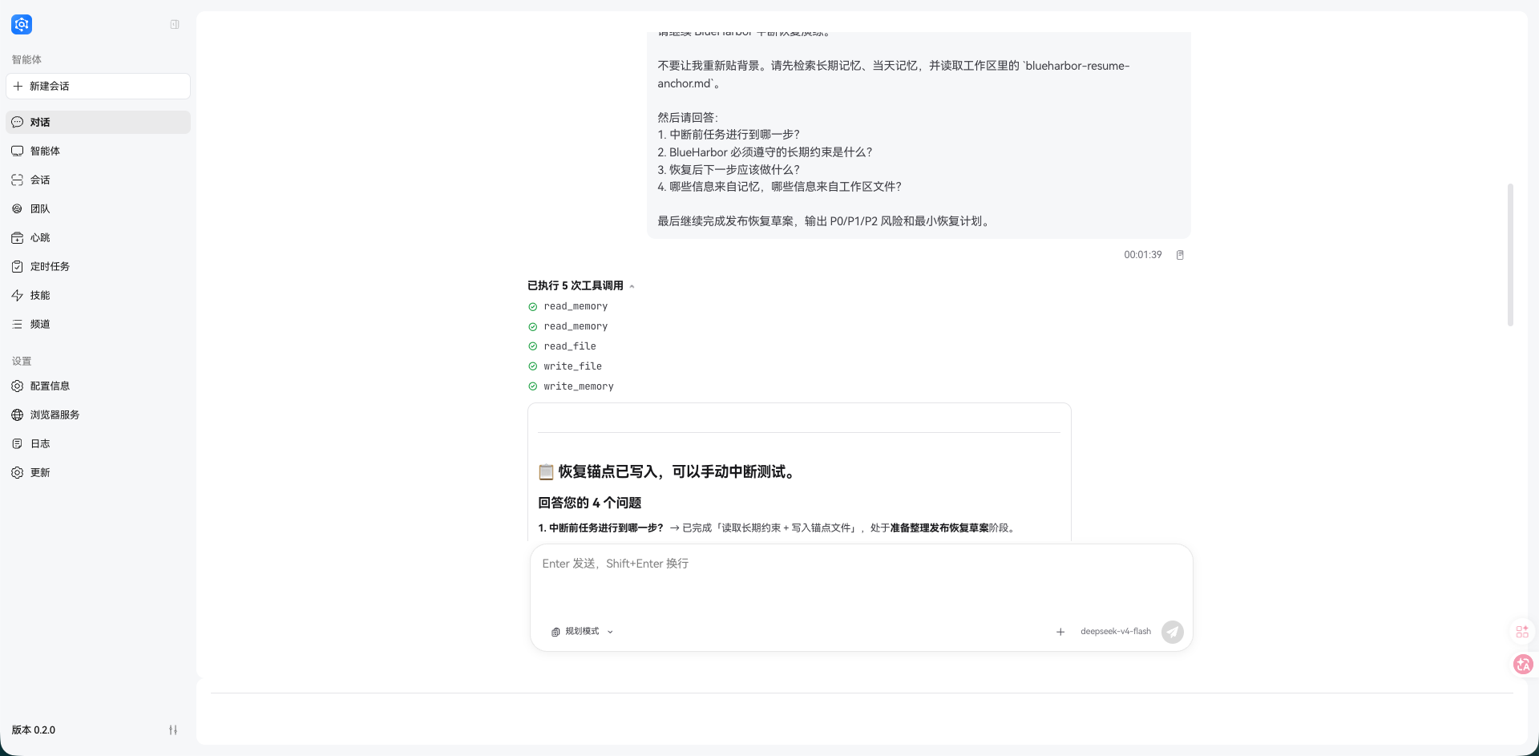Click the read_file tool call
Screen dimensions: 1539x756
coord(570,346)
